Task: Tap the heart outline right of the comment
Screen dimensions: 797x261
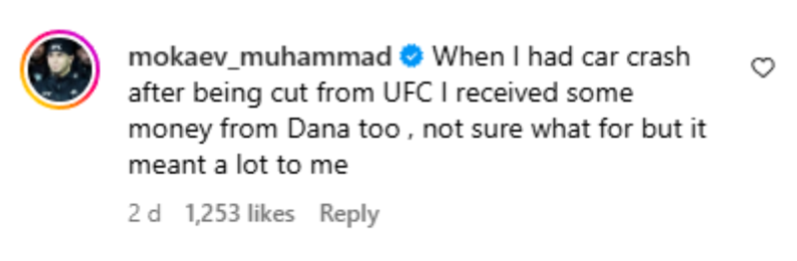Action: coord(763,66)
